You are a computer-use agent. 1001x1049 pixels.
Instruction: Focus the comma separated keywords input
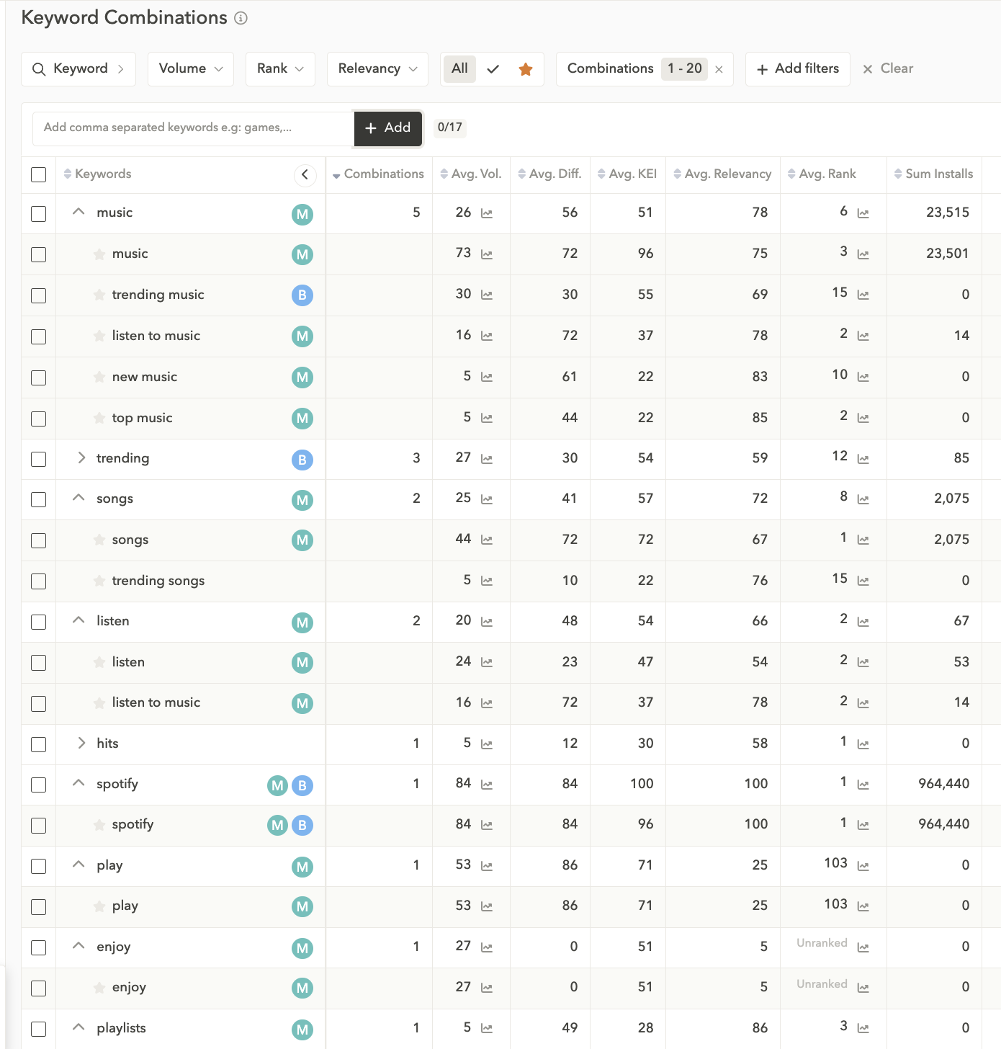pos(193,128)
